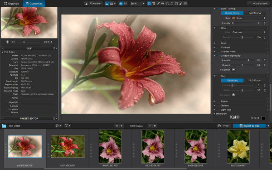Select thumbnail IMGP3366.PEF yellow flower
The width and height of the screenshot is (272, 170).
point(238,147)
